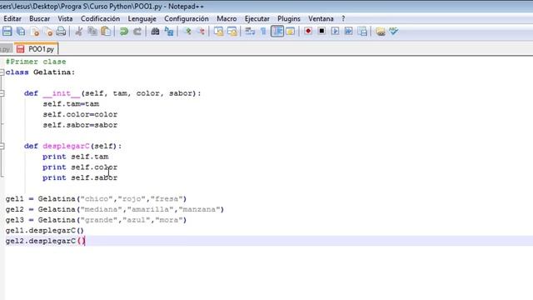533x300 pixels.
Task: Click the Save Recorded Macro icon
Action: click(363, 32)
